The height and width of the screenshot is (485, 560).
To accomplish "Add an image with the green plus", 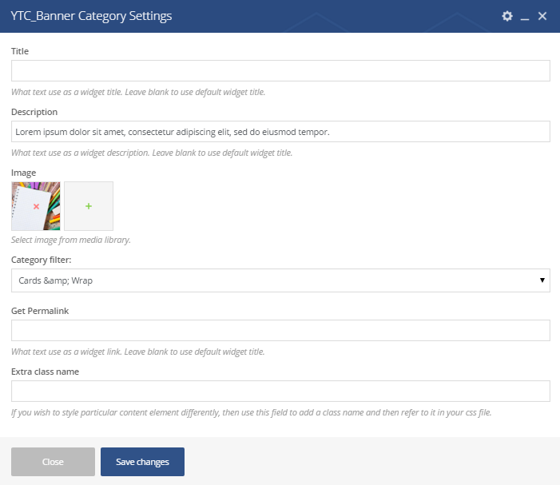I will click(x=89, y=206).
